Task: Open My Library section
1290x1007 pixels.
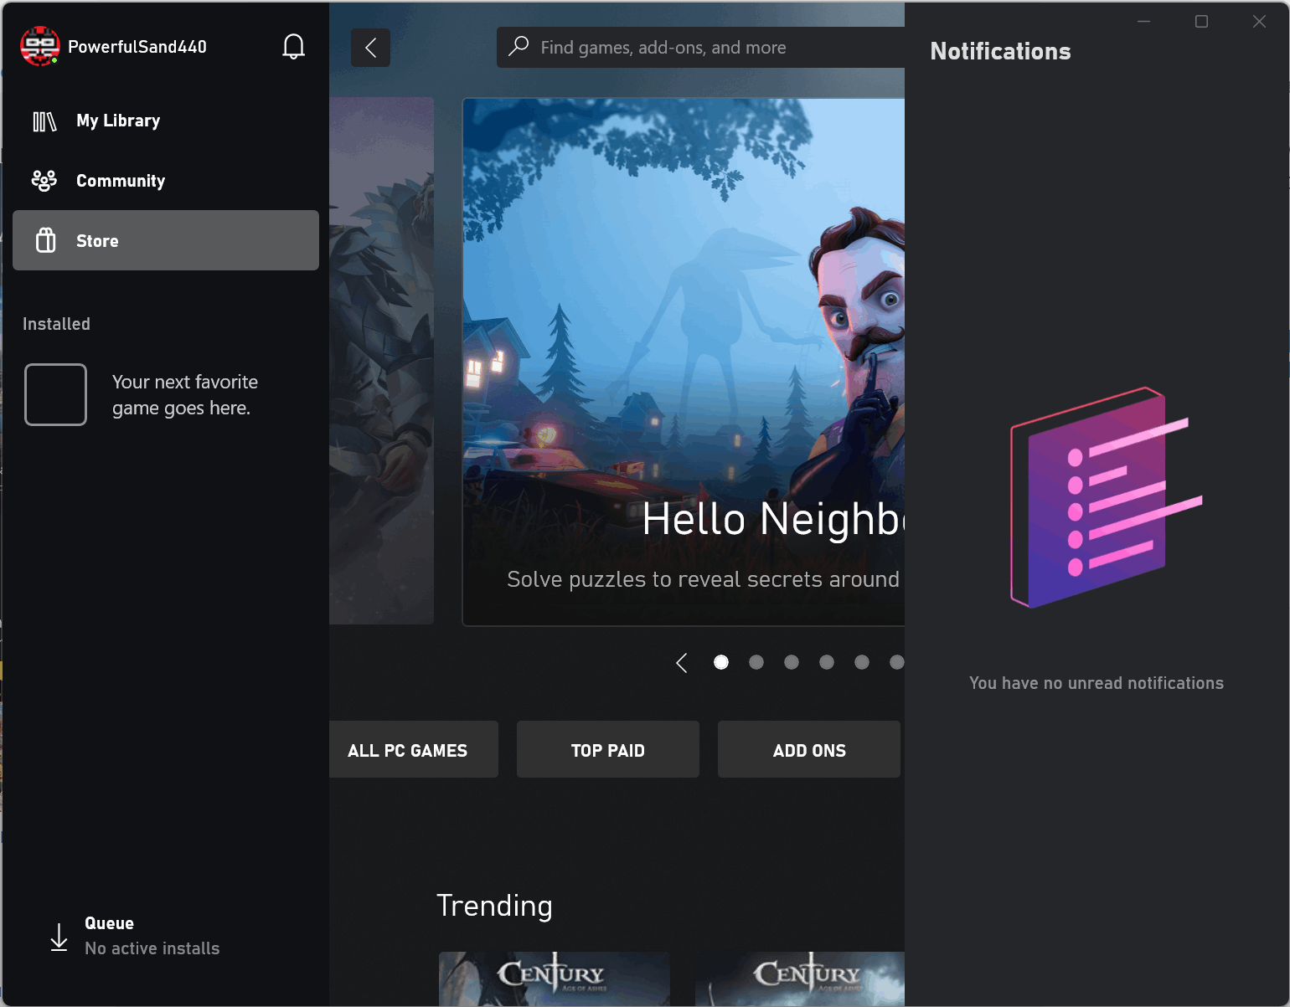Action: pos(166,121)
